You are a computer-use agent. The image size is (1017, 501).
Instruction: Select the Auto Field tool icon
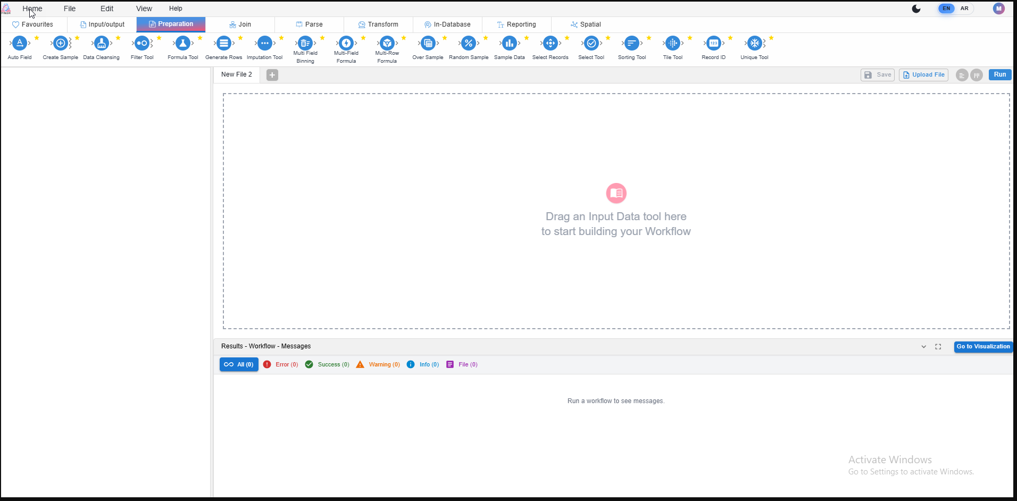click(x=20, y=44)
